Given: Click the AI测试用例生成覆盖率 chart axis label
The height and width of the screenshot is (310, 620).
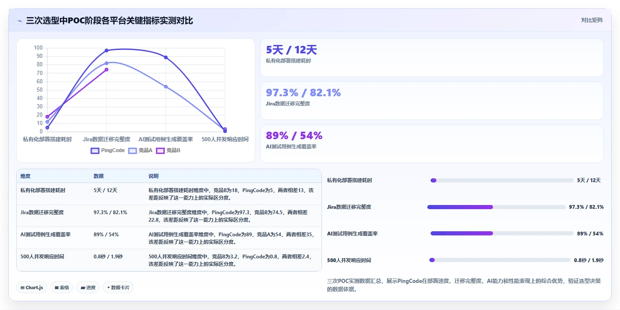Looking at the screenshot, I should (166, 139).
